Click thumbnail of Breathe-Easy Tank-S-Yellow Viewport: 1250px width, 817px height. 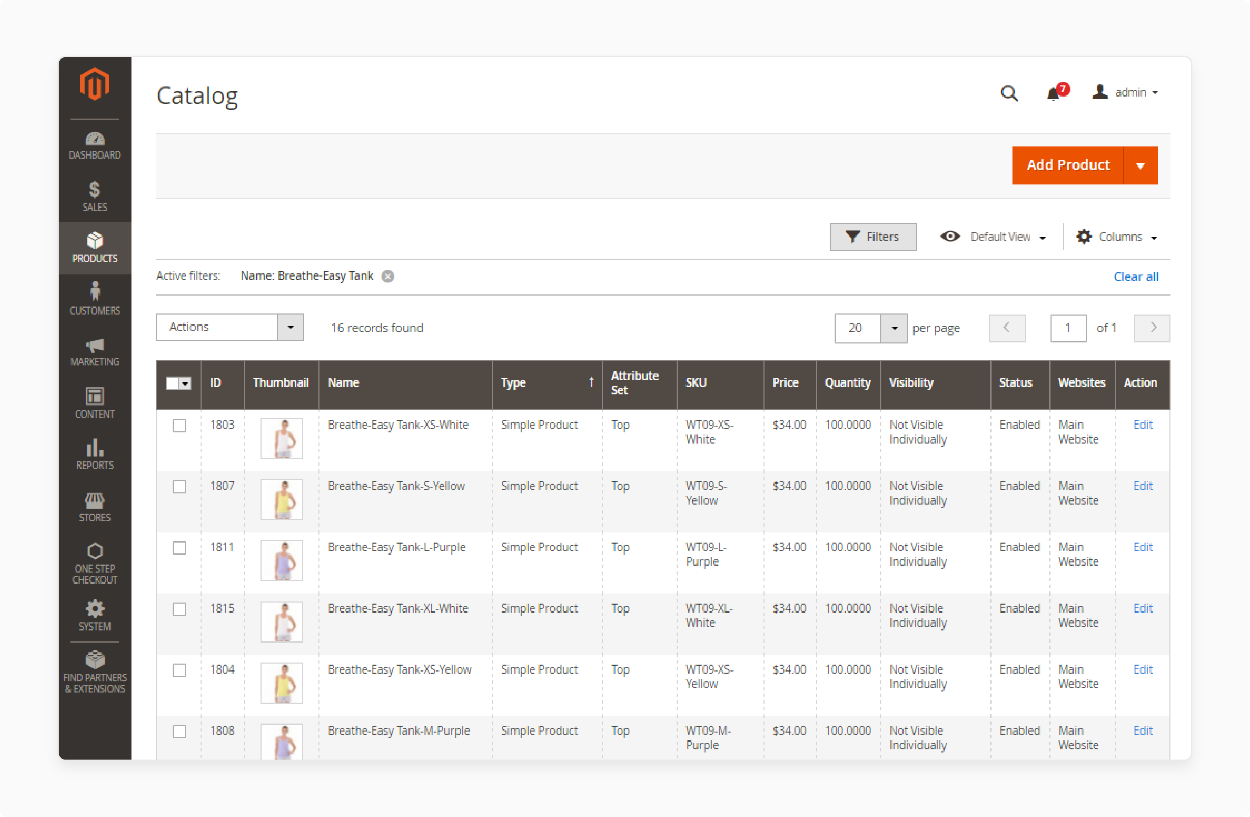tap(281, 500)
